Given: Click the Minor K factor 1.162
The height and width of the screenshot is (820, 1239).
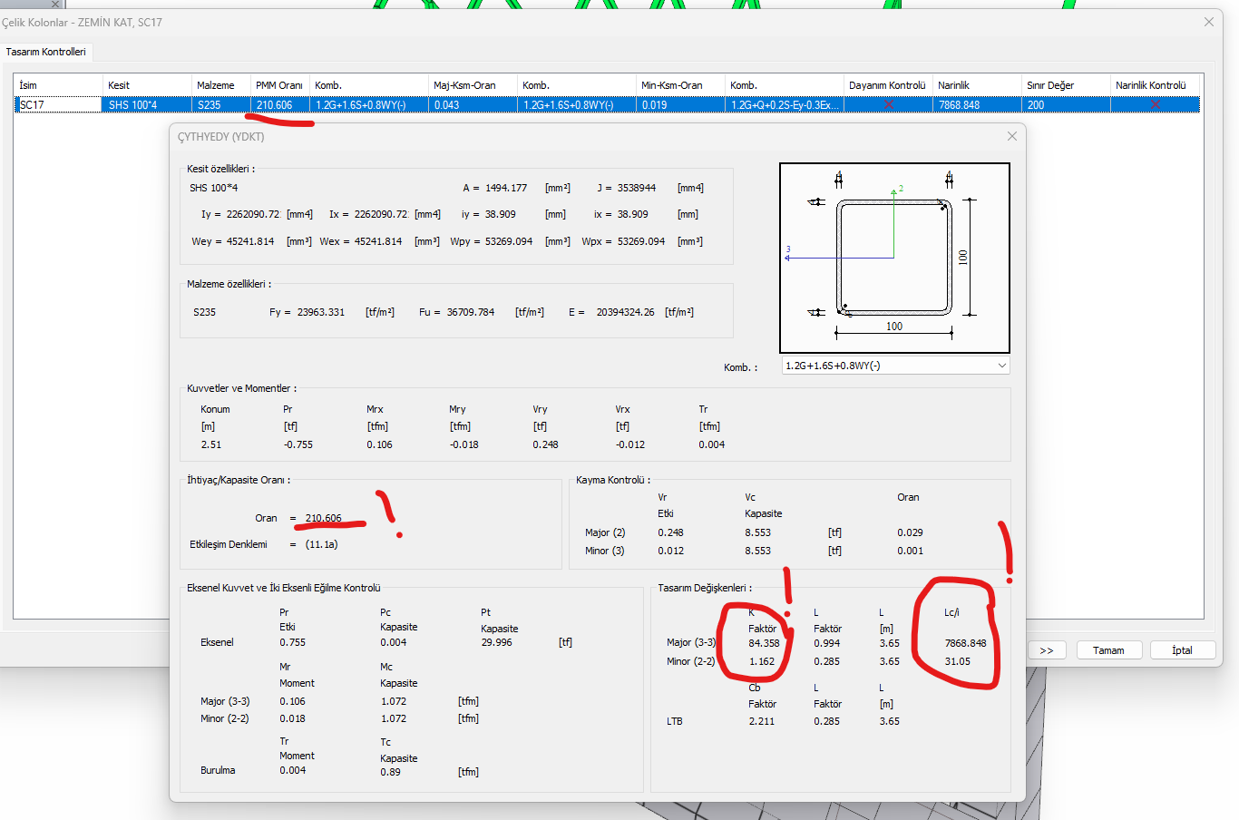Looking at the screenshot, I should click(762, 661).
